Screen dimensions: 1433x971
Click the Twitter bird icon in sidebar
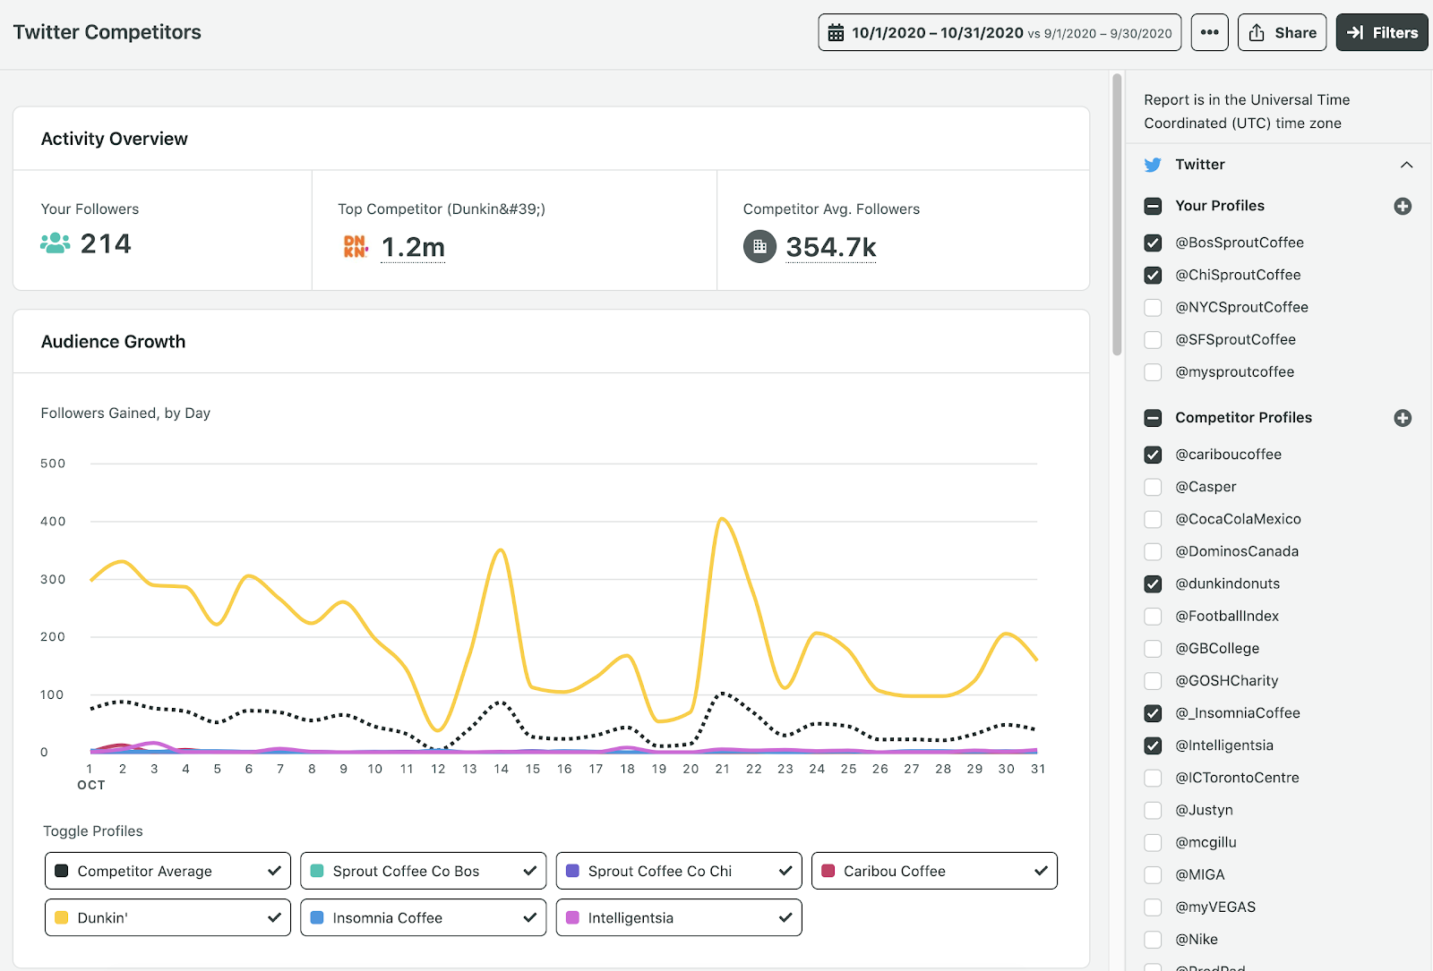pyautogui.click(x=1153, y=165)
